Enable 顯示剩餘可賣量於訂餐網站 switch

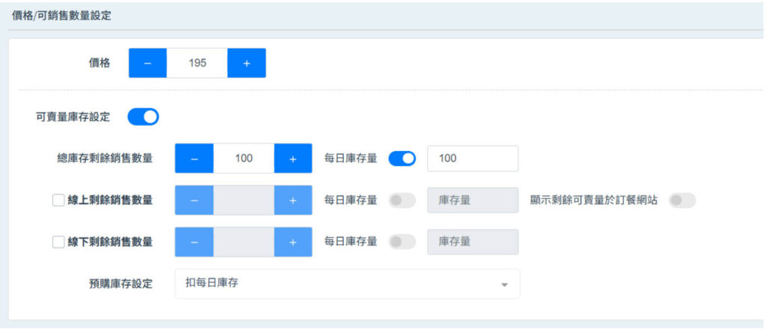[682, 201]
